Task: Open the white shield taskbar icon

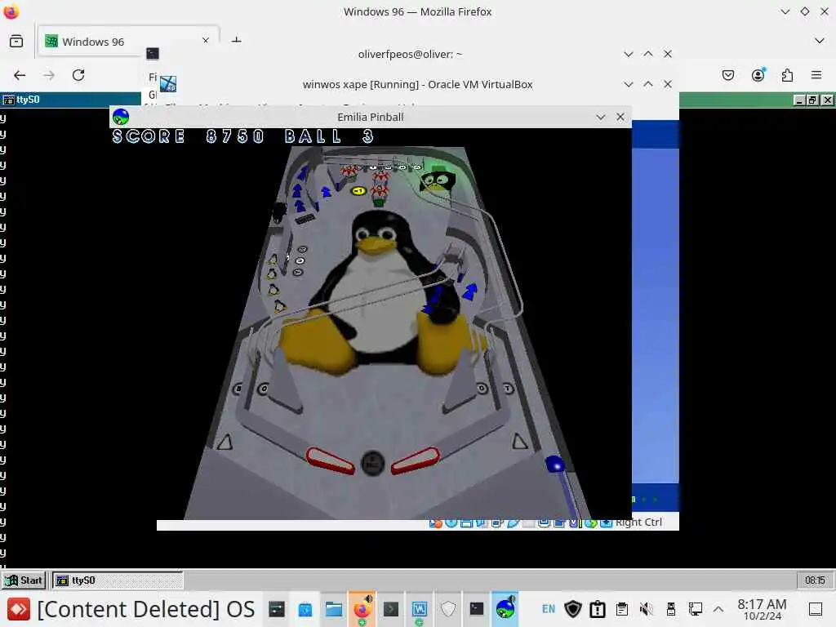Action: click(x=448, y=609)
